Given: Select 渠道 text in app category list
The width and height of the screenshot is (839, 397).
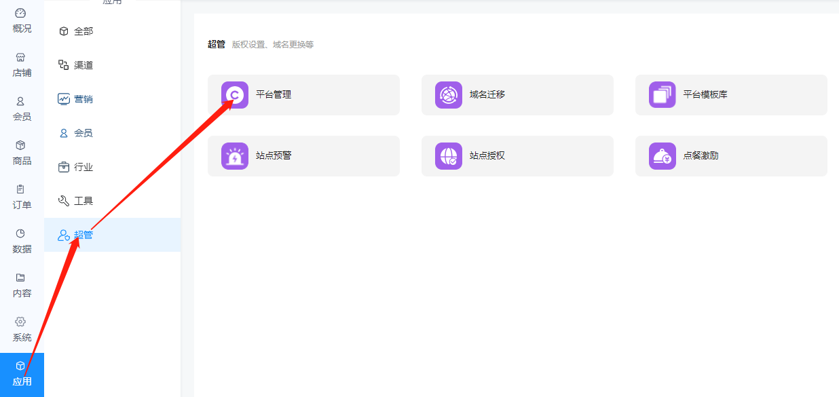Looking at the screenshot, I should (x=83, y=65).
